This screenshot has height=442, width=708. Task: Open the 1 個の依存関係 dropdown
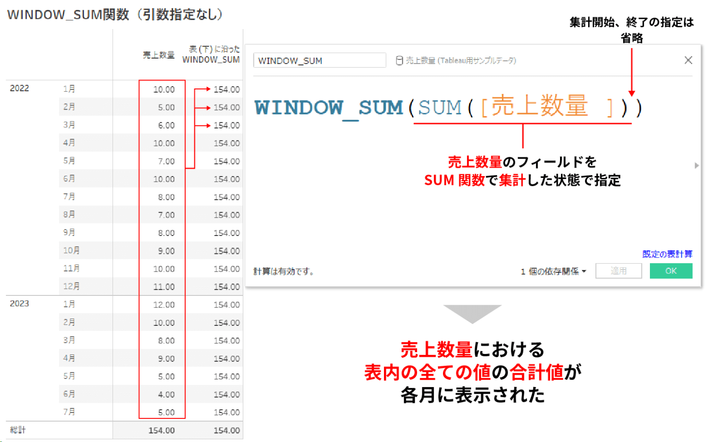[x=553, y=271]
